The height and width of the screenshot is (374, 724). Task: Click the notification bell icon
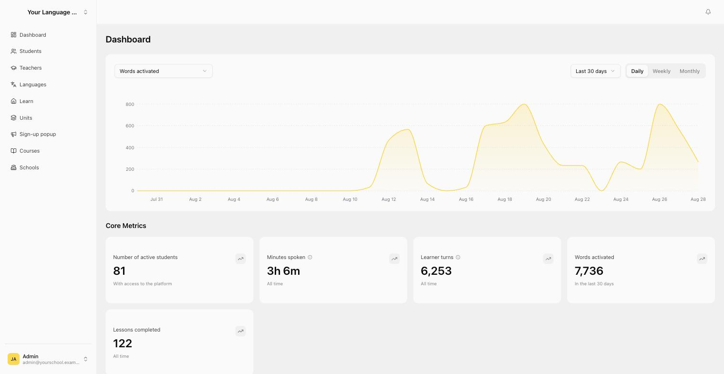coord(708,12)
